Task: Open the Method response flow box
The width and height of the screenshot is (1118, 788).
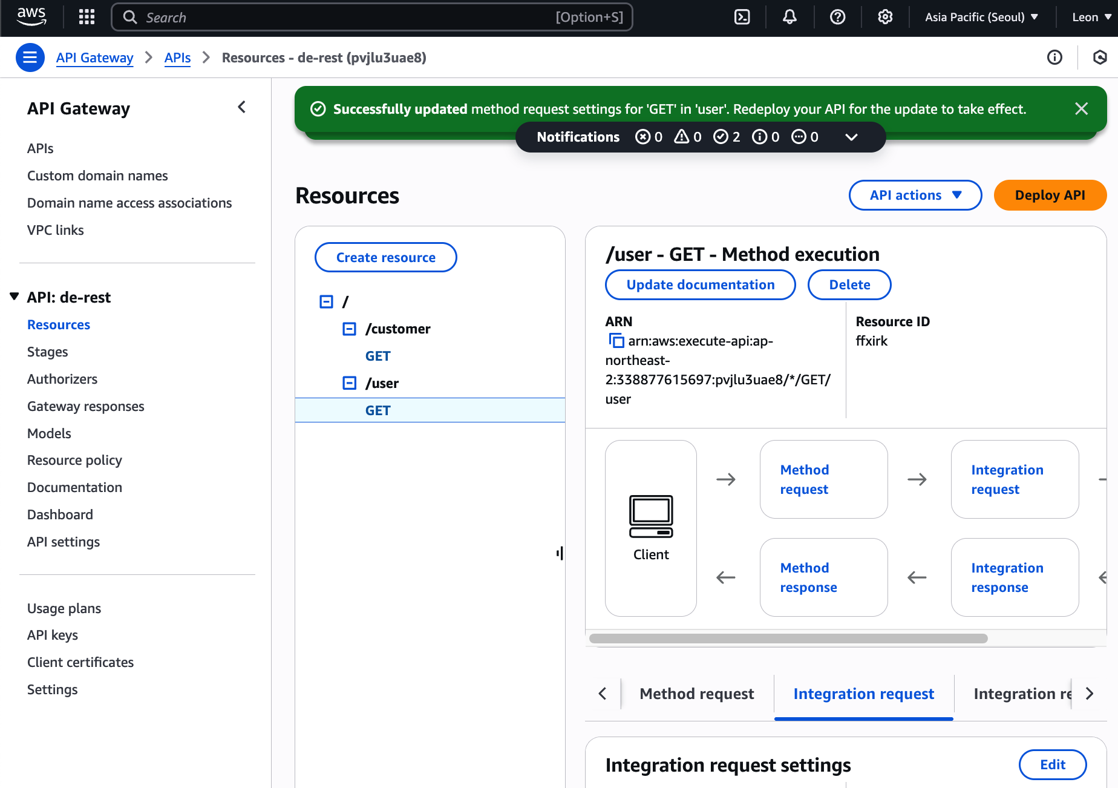Action: click(823, 577)
